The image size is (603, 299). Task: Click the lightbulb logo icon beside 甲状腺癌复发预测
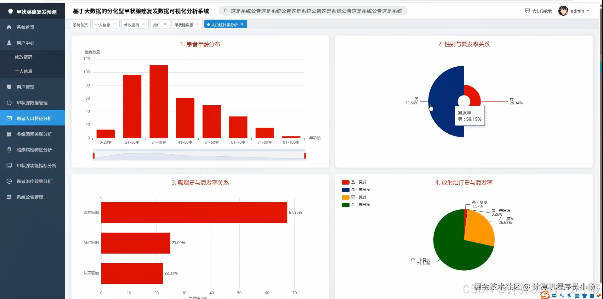[x=10, y=12]
